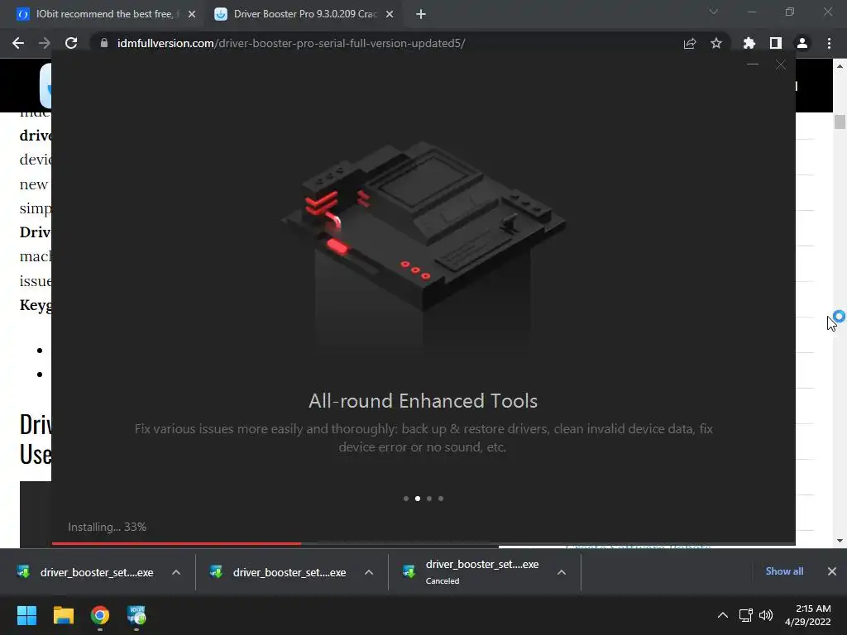
Task: Open the Chrome profile avatar
Action: point(802,43)
